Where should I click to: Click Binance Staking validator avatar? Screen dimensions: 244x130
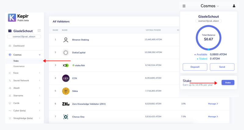click(x=66, y=40)
